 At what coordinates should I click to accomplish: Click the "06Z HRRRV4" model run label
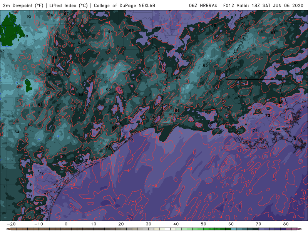pos(203,5)
